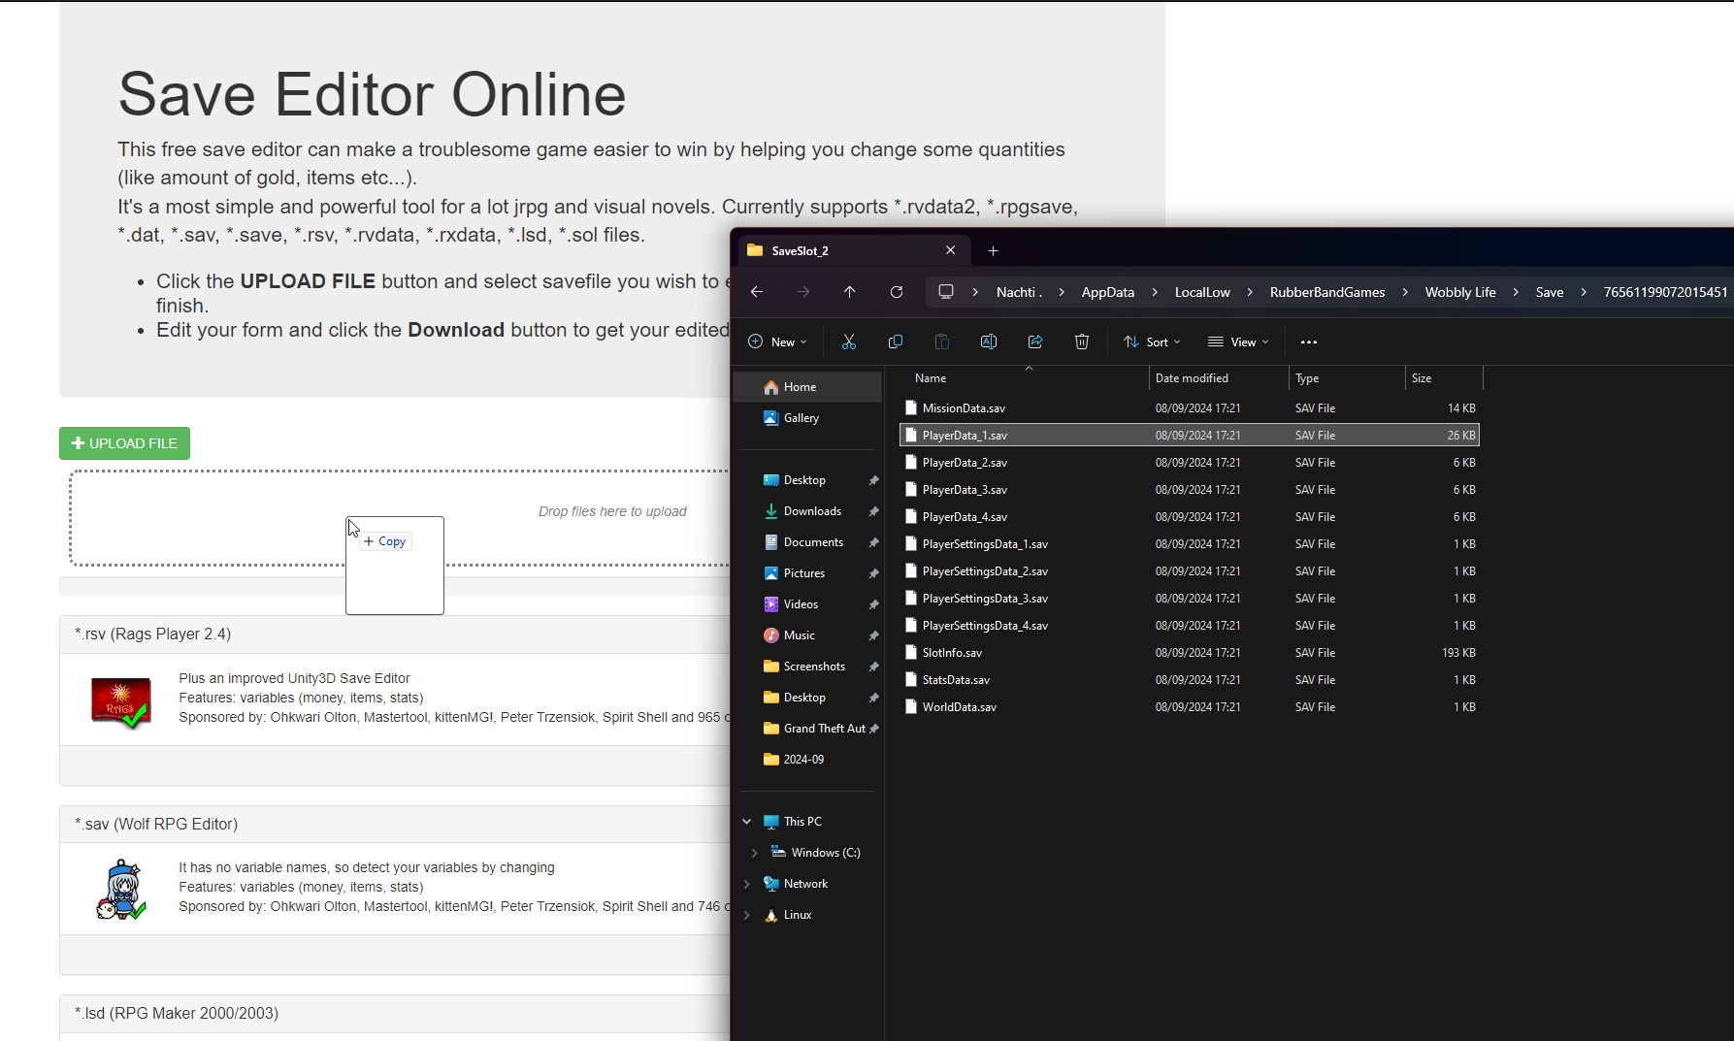
Task: Go back with the left arrow button
Action: point(757,292)
